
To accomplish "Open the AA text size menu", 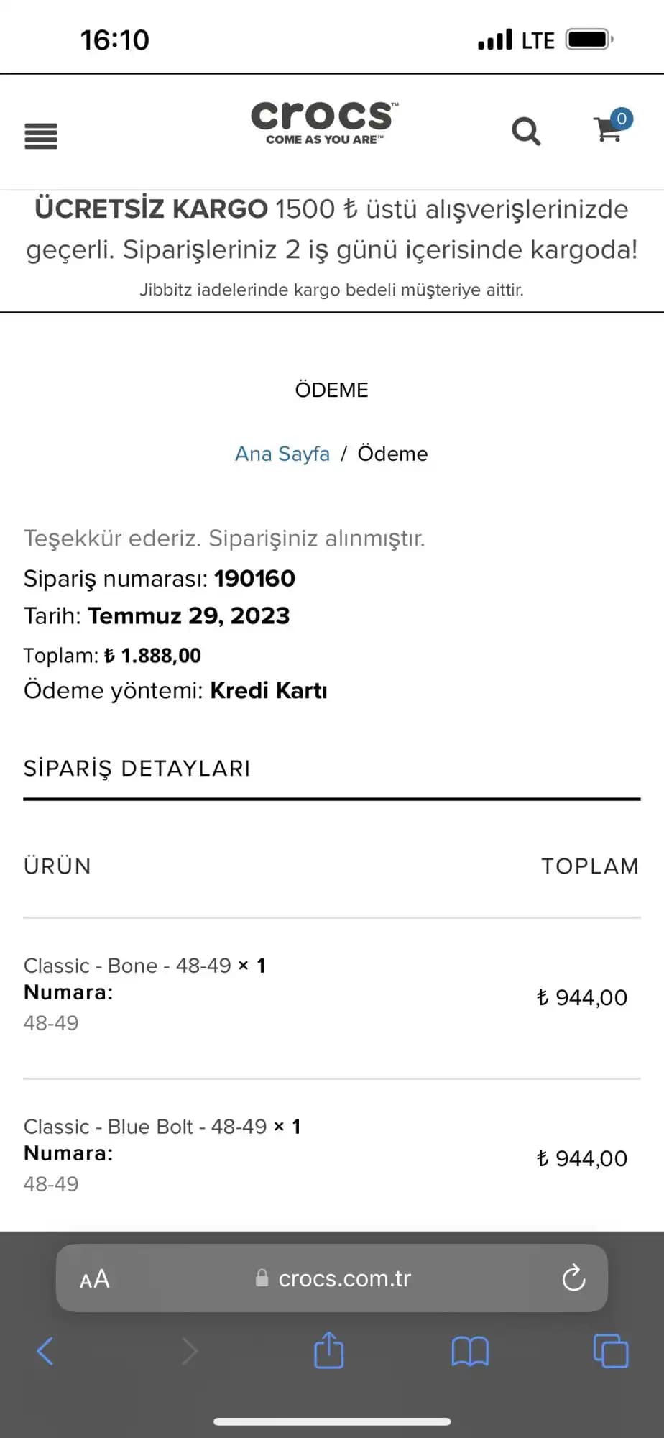I will pyautogui.click(x=95, y=1278).
